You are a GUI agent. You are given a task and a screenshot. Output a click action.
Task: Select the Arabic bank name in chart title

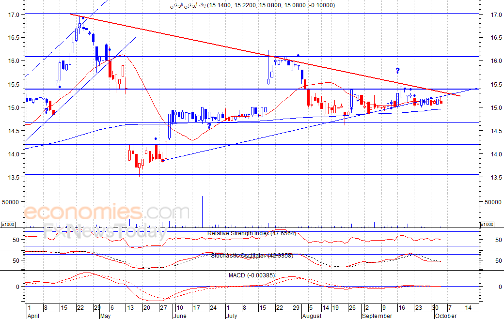(x=188, y=5)
